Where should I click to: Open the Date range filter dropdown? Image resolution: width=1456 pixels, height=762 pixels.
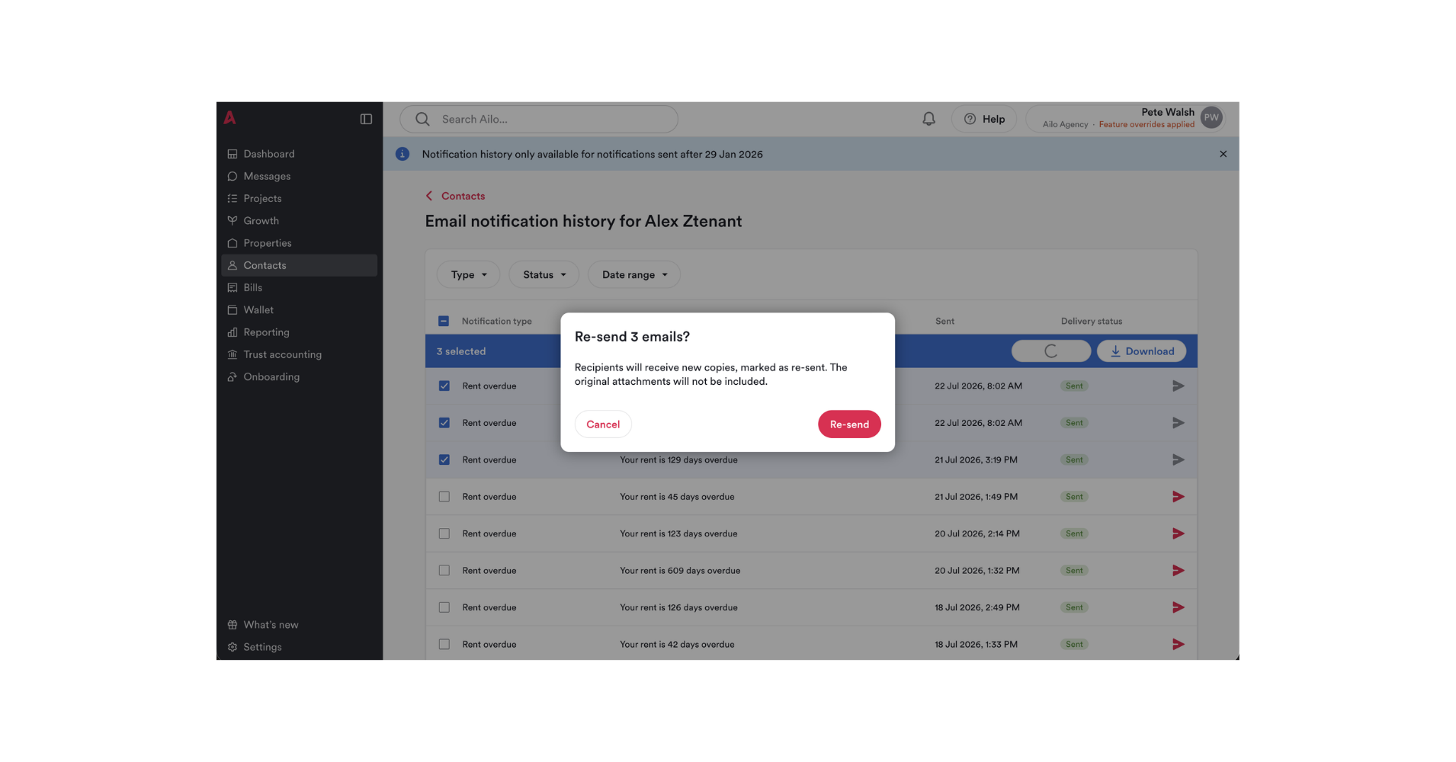tap(634, 274)
